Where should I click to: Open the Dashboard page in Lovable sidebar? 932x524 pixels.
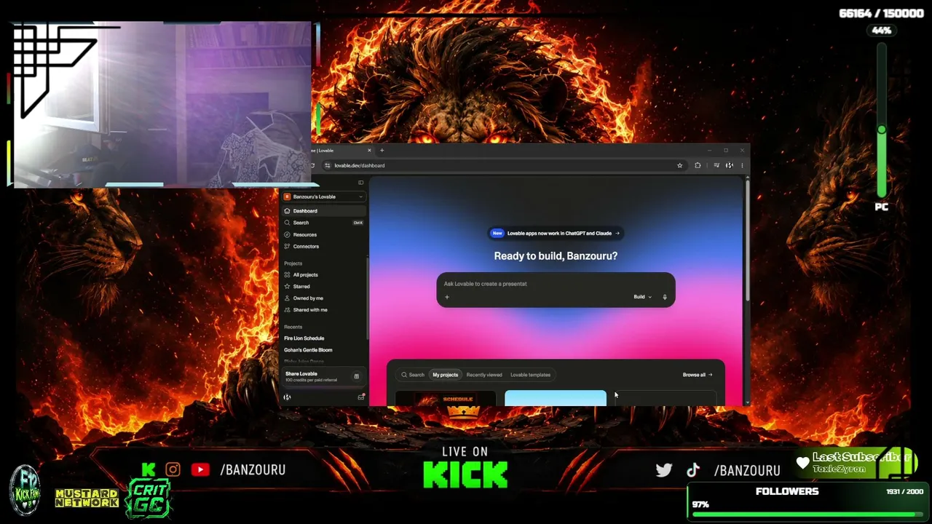click(323, 211)
